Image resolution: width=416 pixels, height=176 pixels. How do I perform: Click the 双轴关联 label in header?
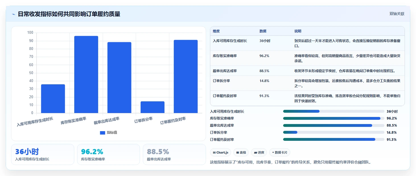pos(397,14)
